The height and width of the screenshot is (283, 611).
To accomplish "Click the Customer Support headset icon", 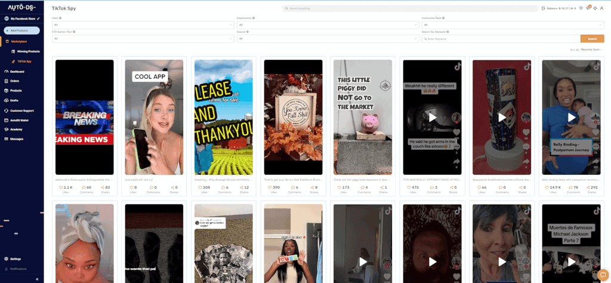I will 6,110.
